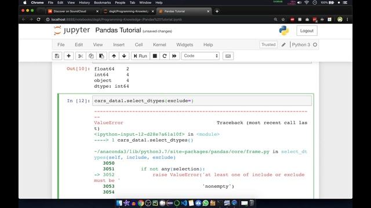Image resolution: width=371 pixels, height=208 pixels.
Task: Go forward in browser
Action: click(x=31, y=20)
